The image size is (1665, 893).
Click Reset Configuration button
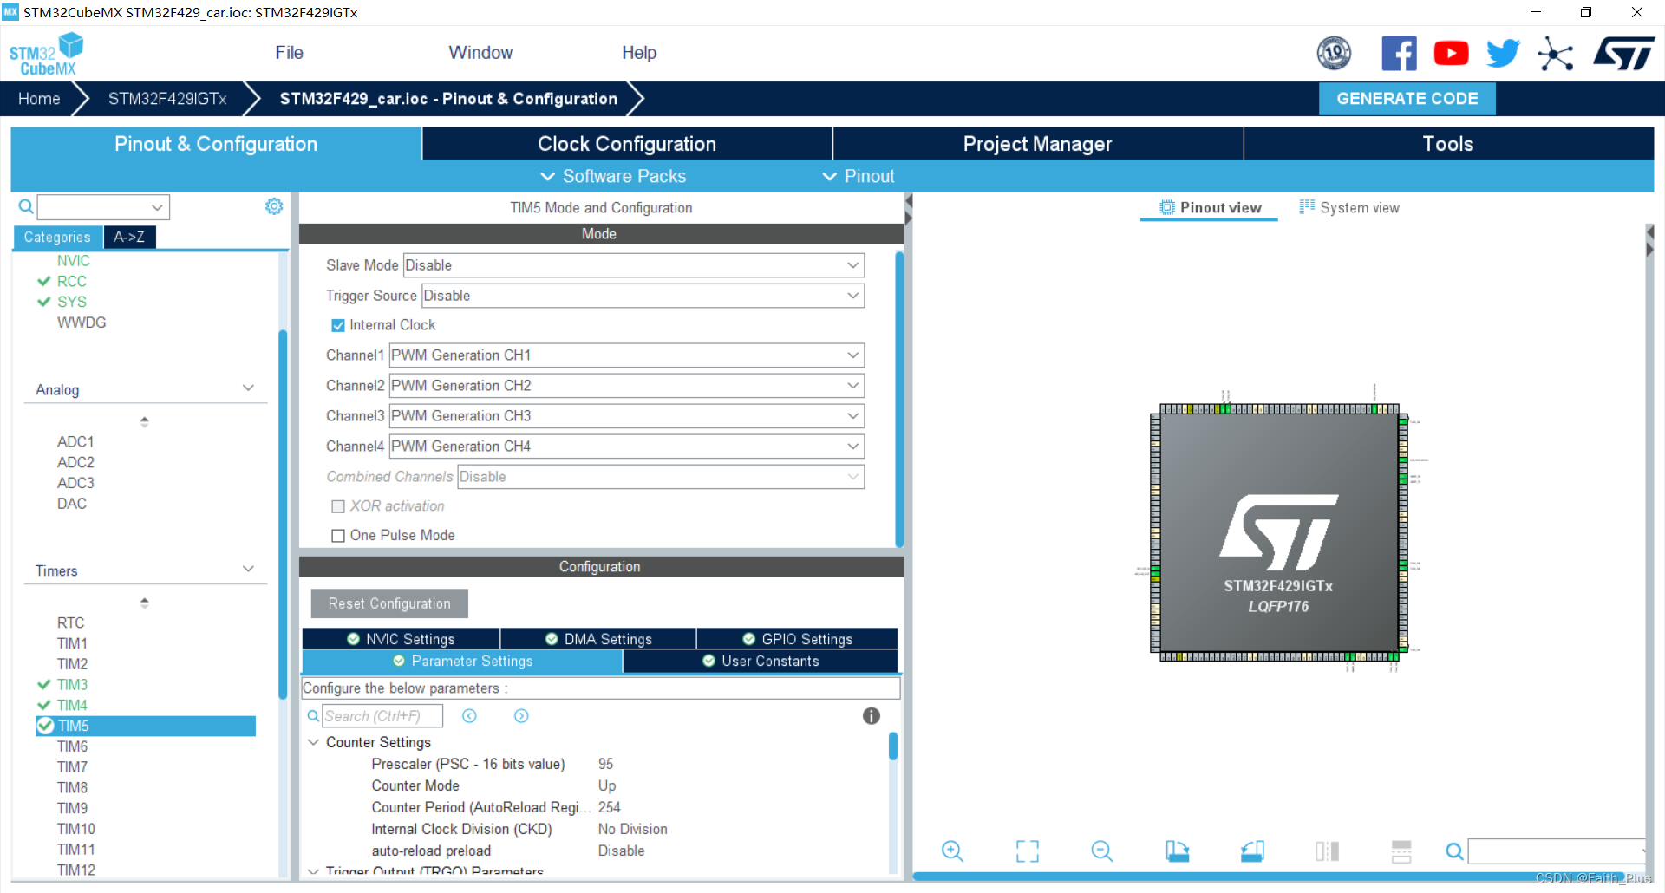[x=389, y=603]
